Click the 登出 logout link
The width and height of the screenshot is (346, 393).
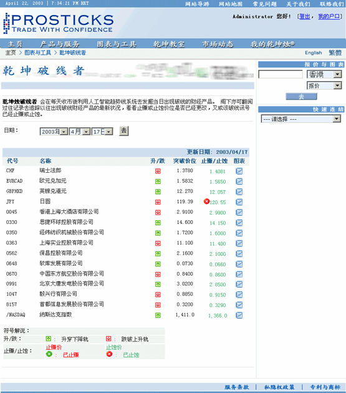coord(305,17)
